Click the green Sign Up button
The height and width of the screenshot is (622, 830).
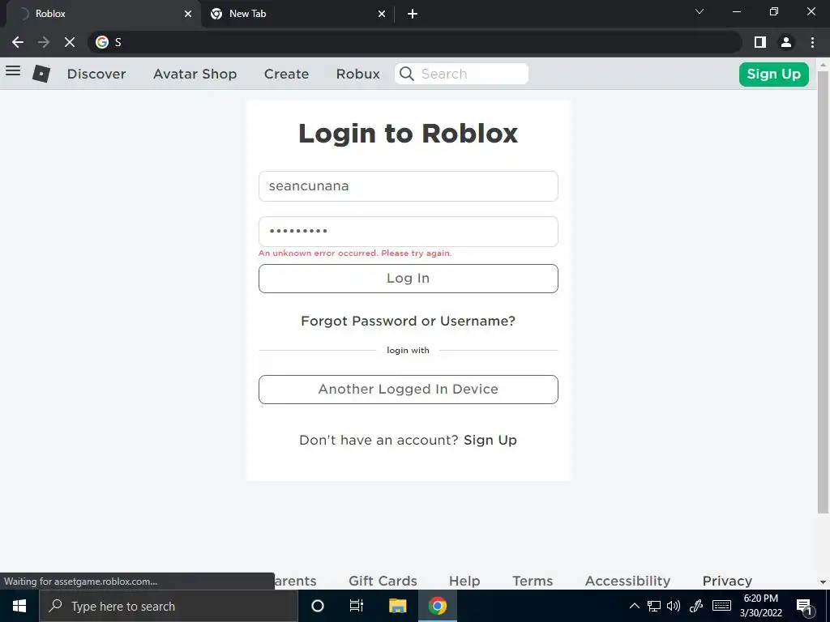point(773,74)
